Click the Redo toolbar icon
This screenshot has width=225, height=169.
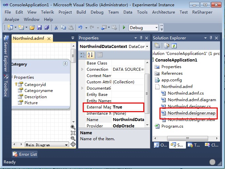[92, 27]
